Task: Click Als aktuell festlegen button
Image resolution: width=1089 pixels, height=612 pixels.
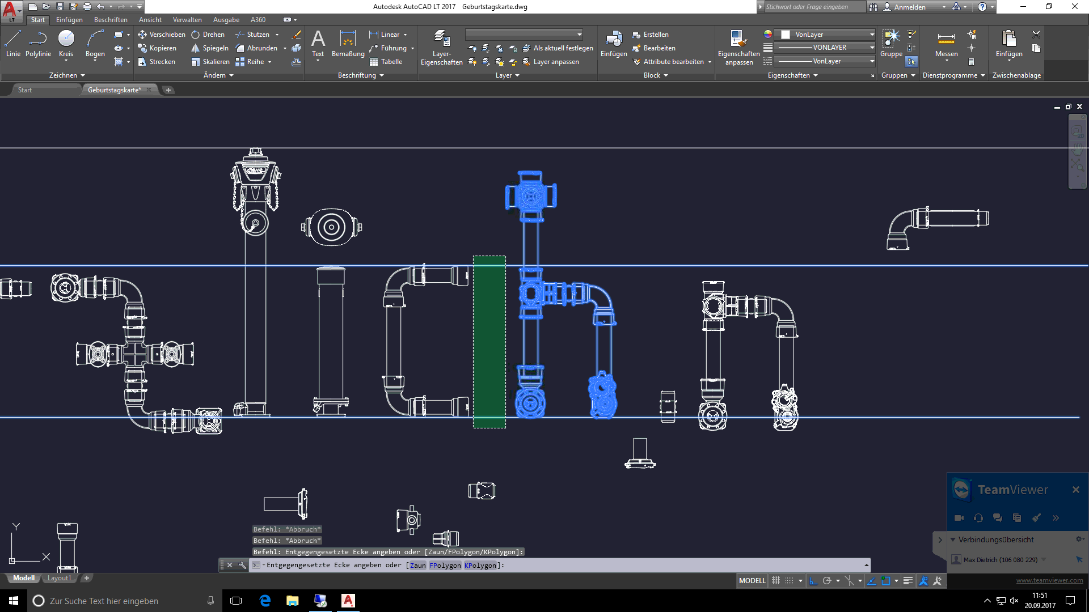Action: (x=558, y=48)
